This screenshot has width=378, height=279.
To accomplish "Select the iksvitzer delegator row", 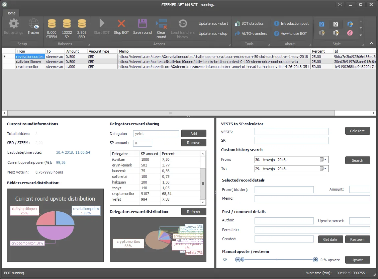I will pyautogui.click(x=155, y=159).
